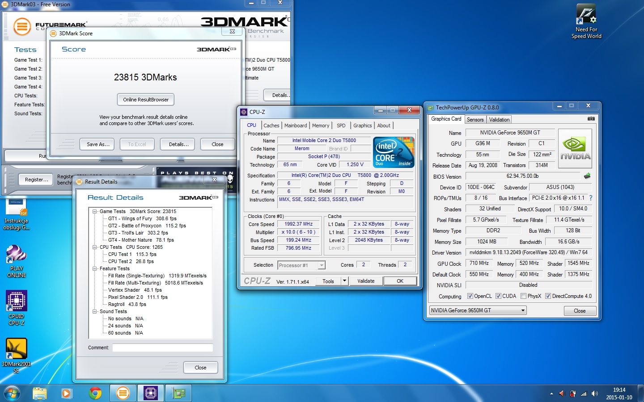644x402 pixels.
Task: Click the network signal tray icon
Action: coord(584,394)
